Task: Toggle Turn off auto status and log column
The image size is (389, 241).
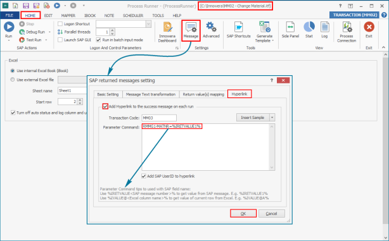Action: [13, 113]
